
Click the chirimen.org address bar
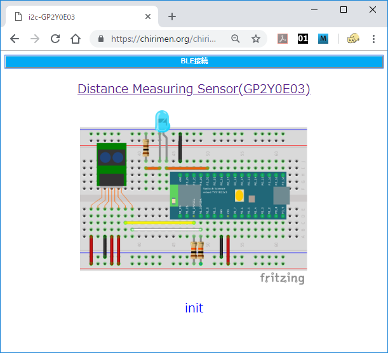164,39
